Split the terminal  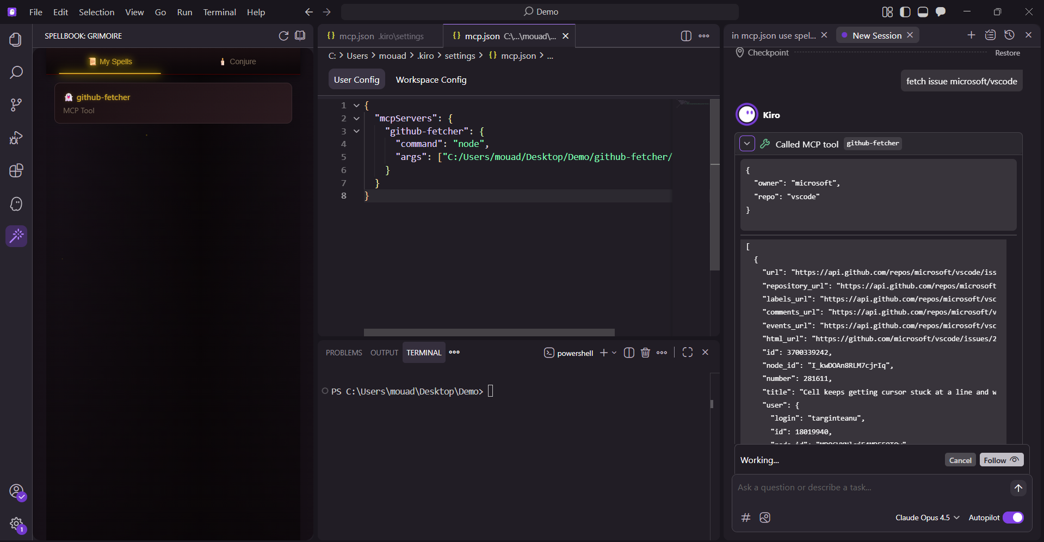pos(629,353)
